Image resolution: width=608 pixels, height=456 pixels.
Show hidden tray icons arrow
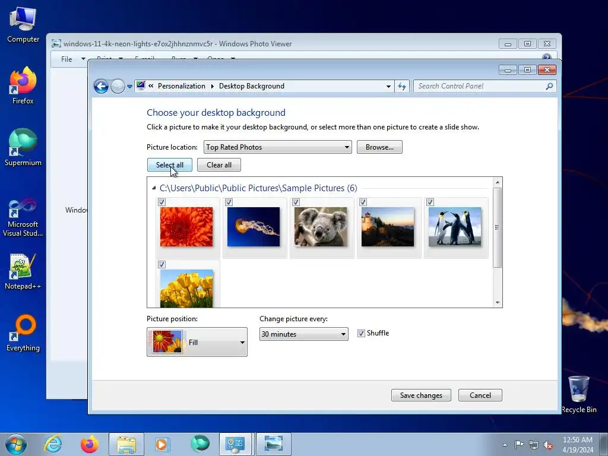tap(505, 445)
